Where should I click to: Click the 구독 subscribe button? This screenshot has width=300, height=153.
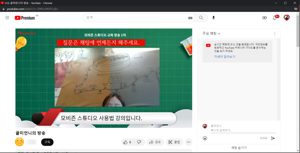click(47, 142)
